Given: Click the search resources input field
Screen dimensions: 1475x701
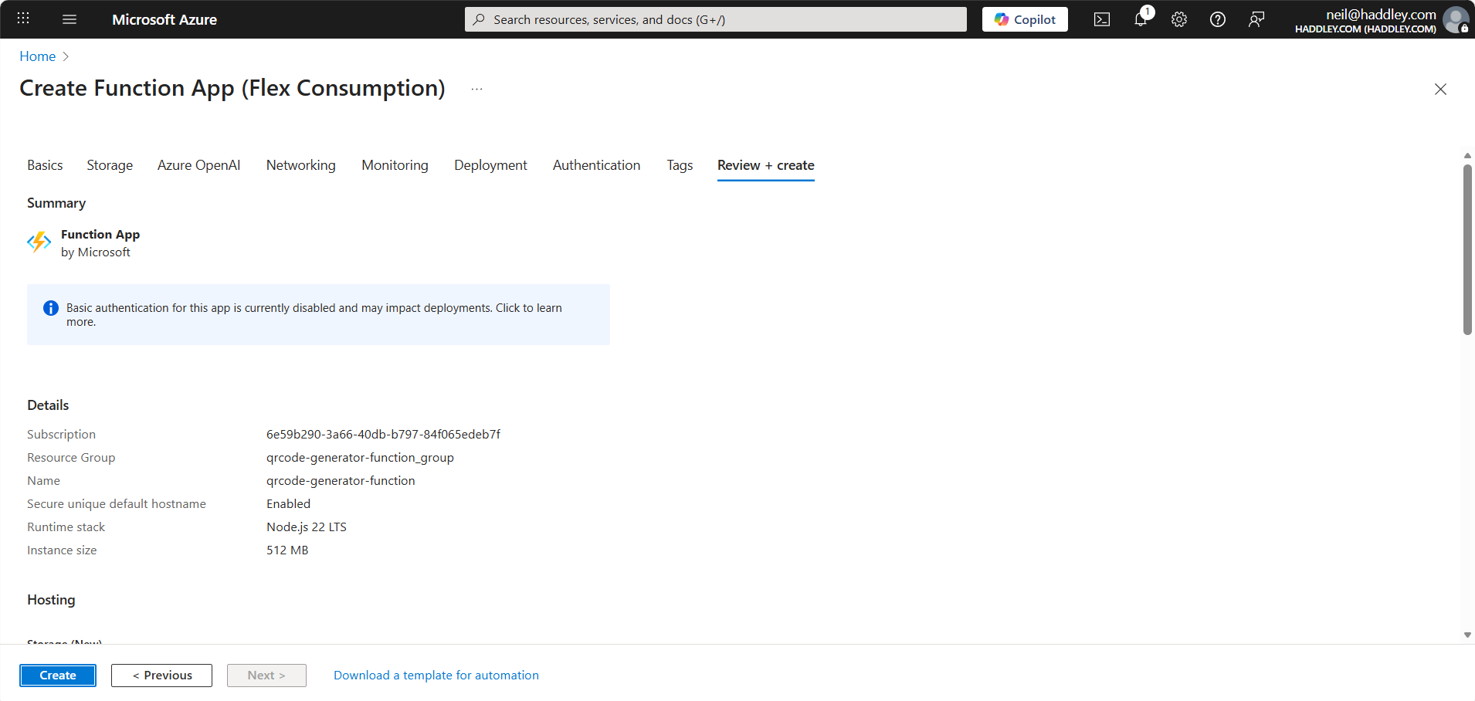Looking at the screenshot, I should pos(714,19).
